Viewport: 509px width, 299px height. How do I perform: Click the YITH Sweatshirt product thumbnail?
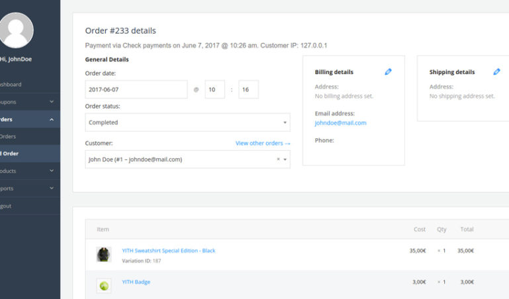(x=104, y=255)
